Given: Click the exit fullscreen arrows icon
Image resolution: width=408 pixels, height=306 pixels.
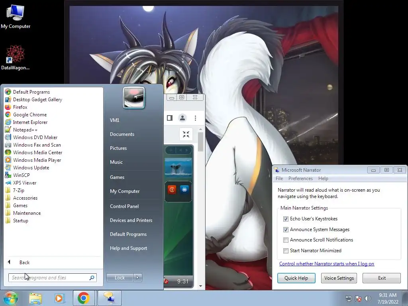Looking at the screenshot, I should click(x=186, y=134).
